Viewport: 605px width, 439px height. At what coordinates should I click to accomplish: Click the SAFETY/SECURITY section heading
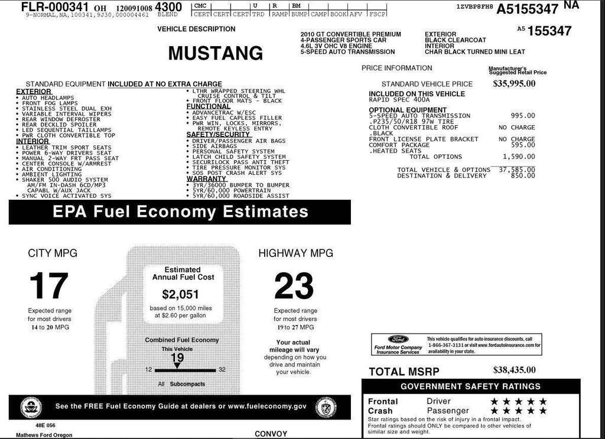[x=219, y=134]
